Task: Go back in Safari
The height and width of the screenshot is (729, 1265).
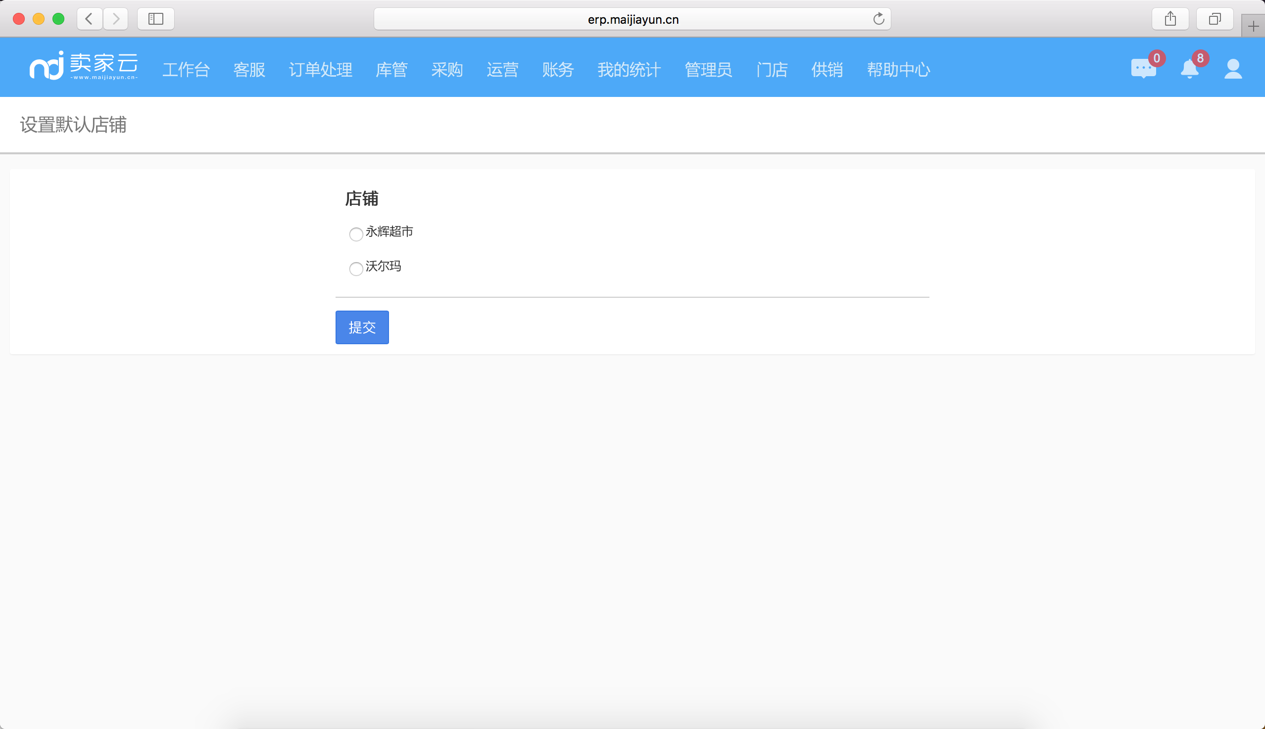Action: point(90,19)
